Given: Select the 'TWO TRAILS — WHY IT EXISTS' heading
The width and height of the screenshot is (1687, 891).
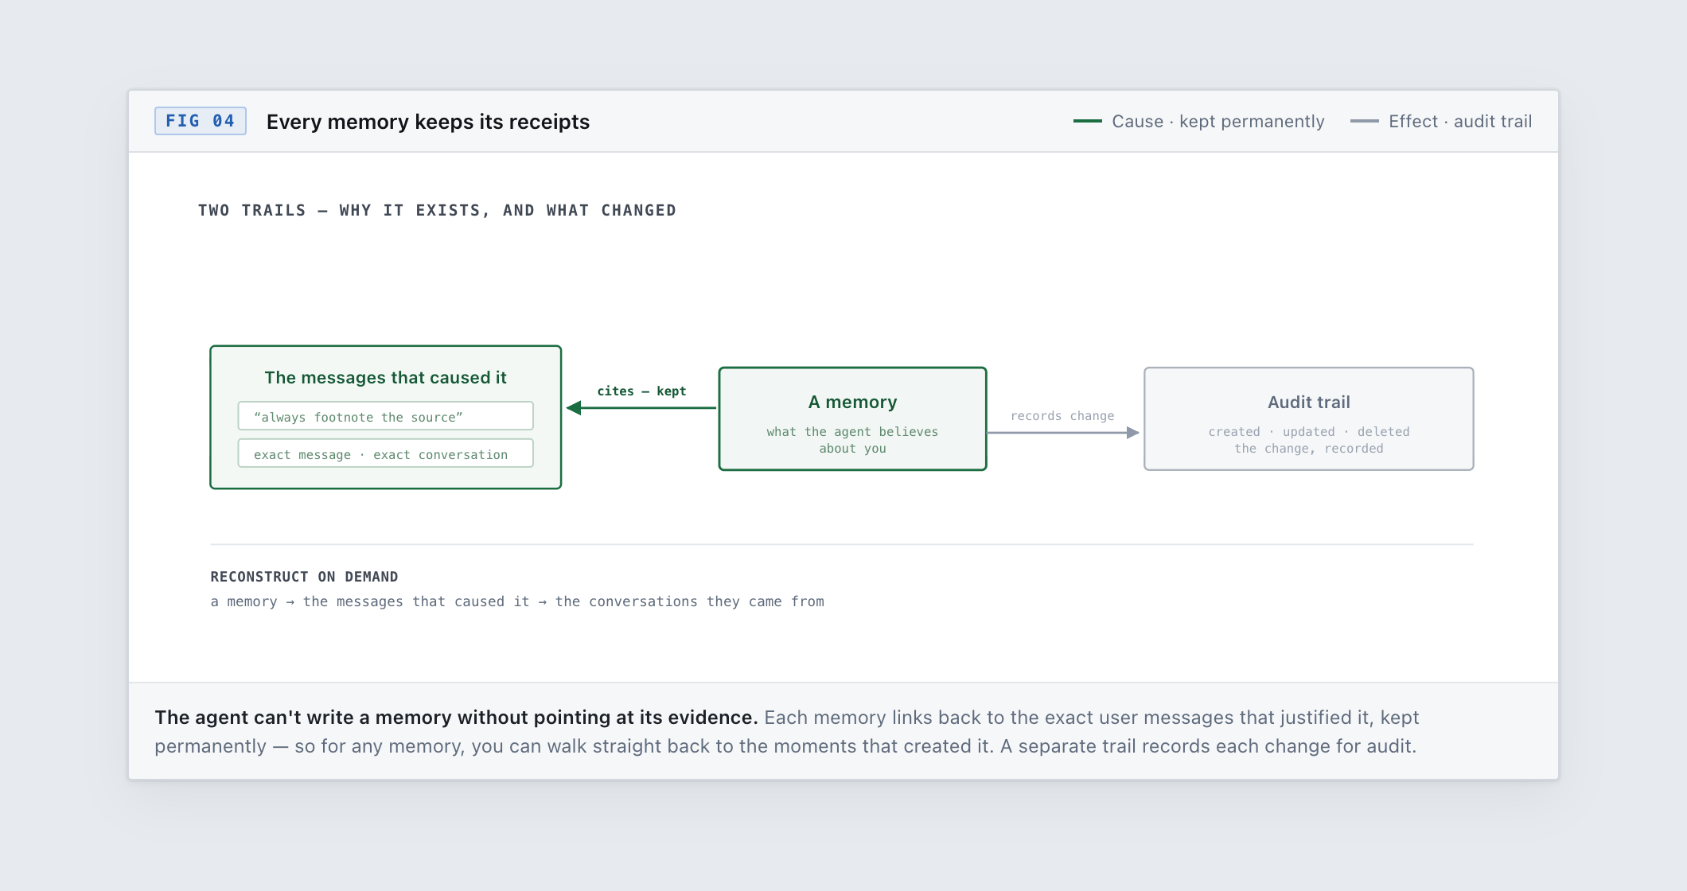Looking at the screenshot, I should [x=437, y=210].
